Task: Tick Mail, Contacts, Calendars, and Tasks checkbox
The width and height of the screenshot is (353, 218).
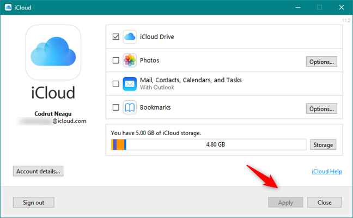Action: pos(115,84)
